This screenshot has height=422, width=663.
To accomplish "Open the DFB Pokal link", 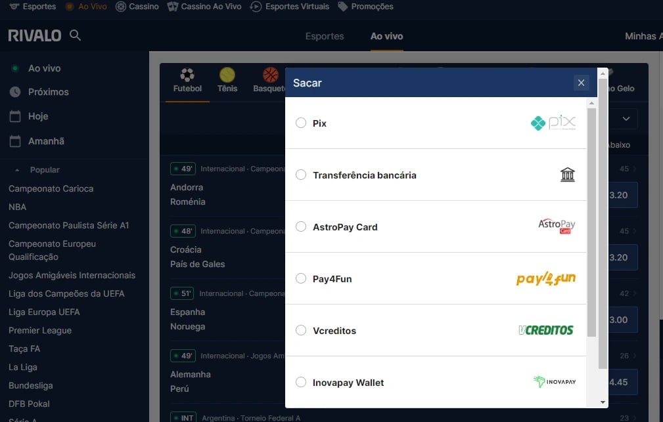I will 29,404.
